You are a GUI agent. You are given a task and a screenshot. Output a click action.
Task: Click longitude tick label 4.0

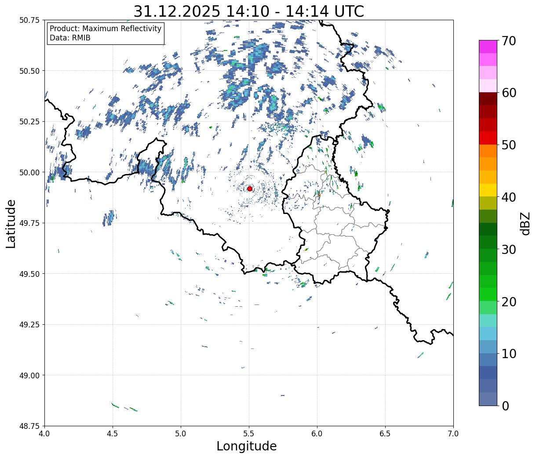click(x=44, y=434)
